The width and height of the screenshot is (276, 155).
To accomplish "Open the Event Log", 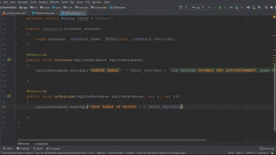I will click(267, 149).
